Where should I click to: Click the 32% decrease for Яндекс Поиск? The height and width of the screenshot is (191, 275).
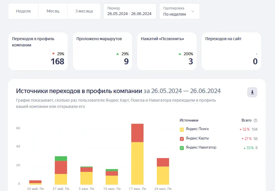pos(245,129)
